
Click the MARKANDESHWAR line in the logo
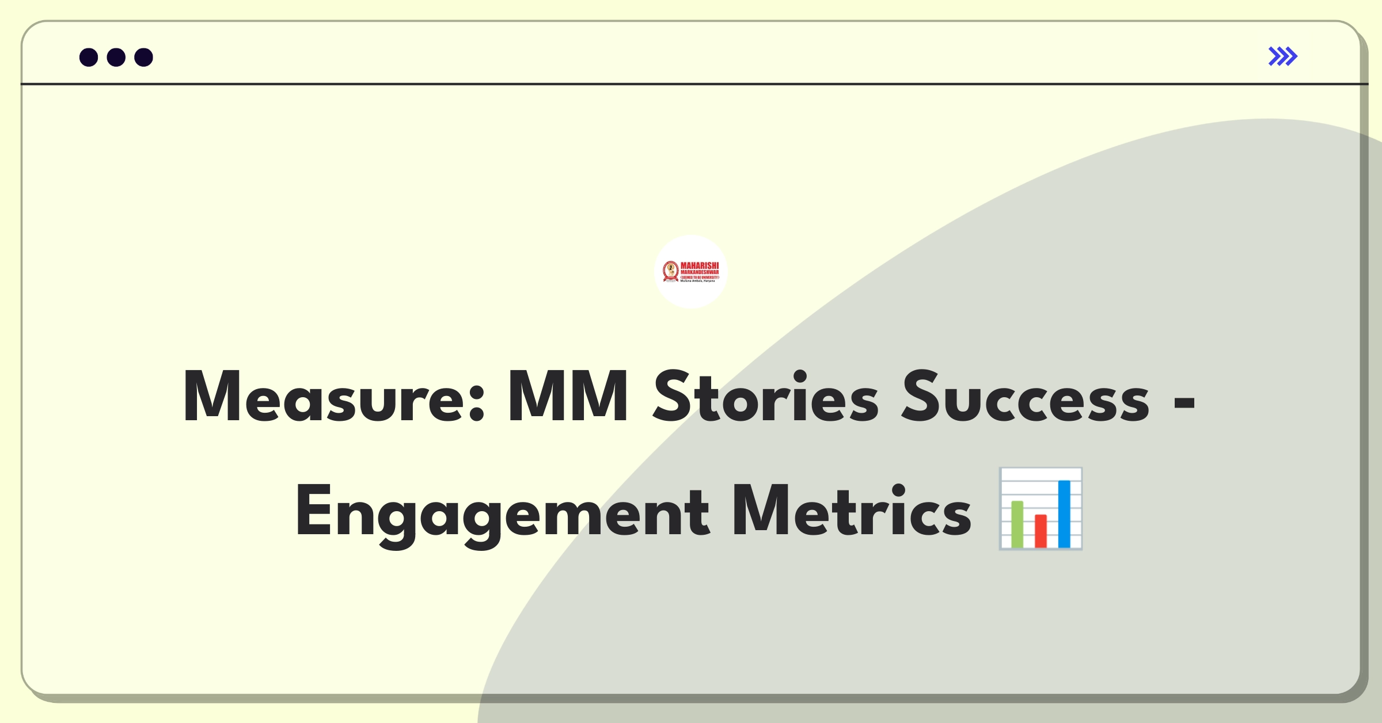tap(700, 272)
